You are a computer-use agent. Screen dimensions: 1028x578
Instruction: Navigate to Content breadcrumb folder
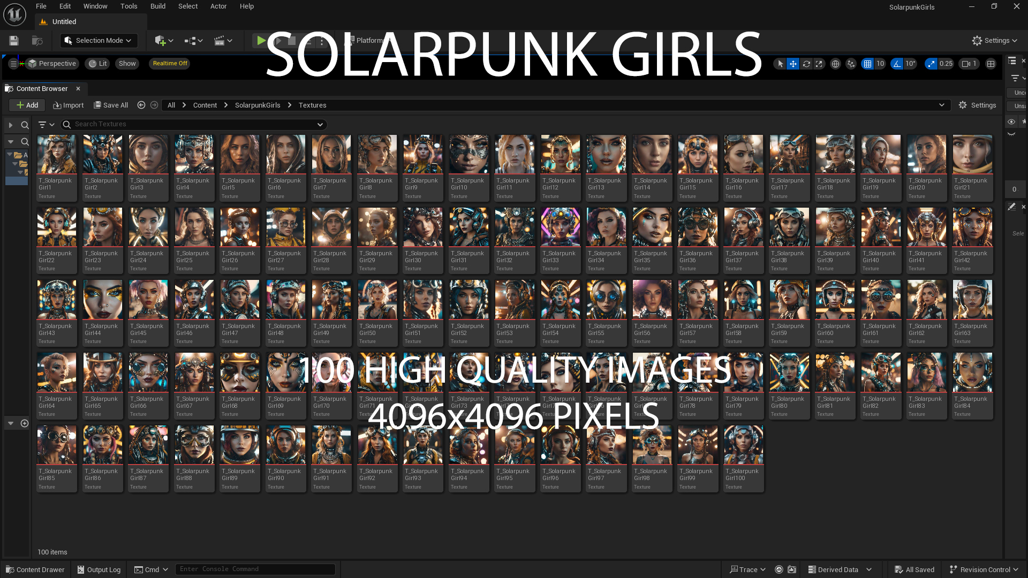pos(205,105)
